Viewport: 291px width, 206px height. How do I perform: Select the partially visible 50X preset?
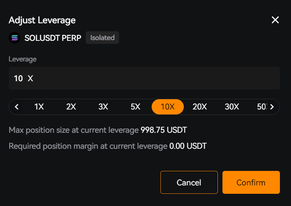[262, 107]
